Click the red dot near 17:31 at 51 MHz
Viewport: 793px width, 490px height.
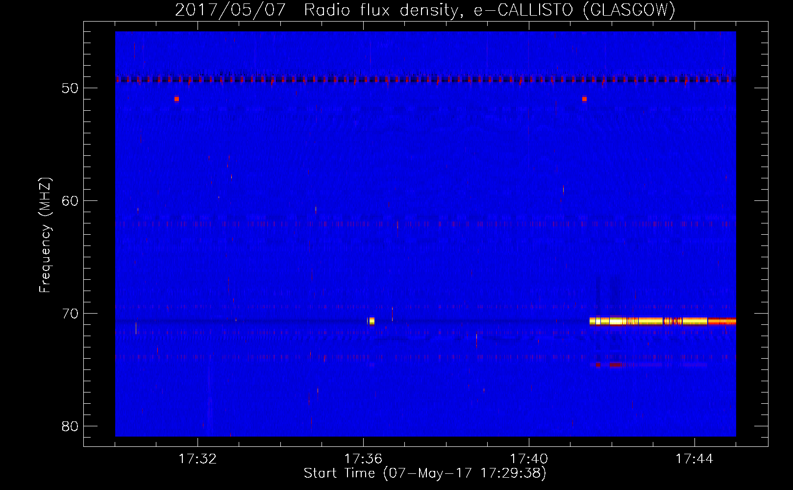[176, 99]
